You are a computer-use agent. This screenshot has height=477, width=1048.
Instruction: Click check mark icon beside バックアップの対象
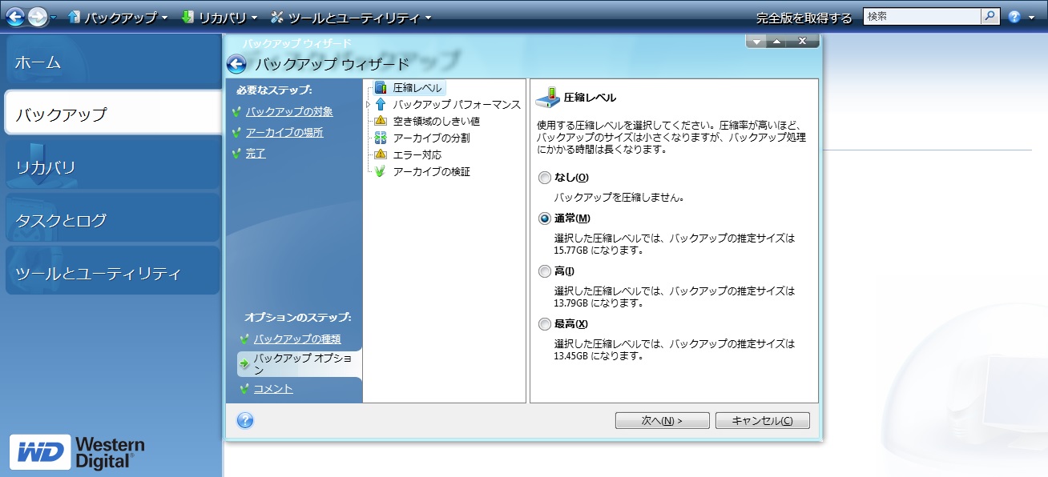[236, 112]
